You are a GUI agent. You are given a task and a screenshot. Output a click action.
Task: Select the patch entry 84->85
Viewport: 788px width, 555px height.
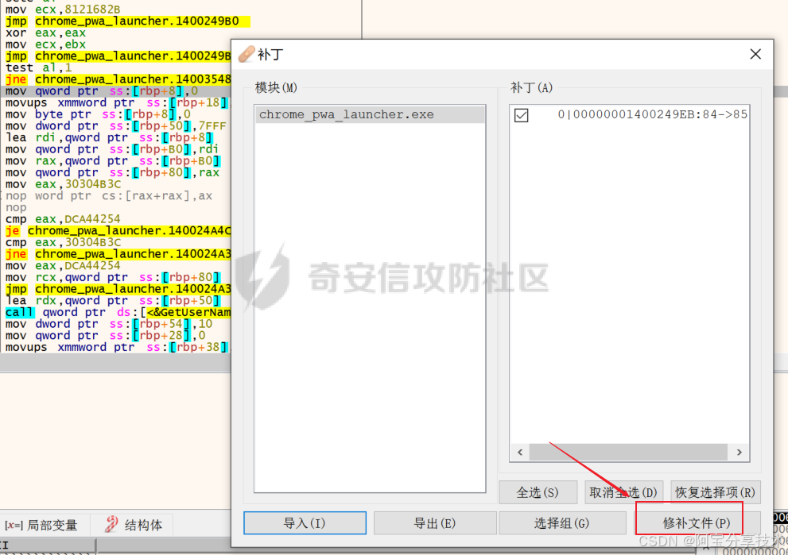tap(654, 114)
